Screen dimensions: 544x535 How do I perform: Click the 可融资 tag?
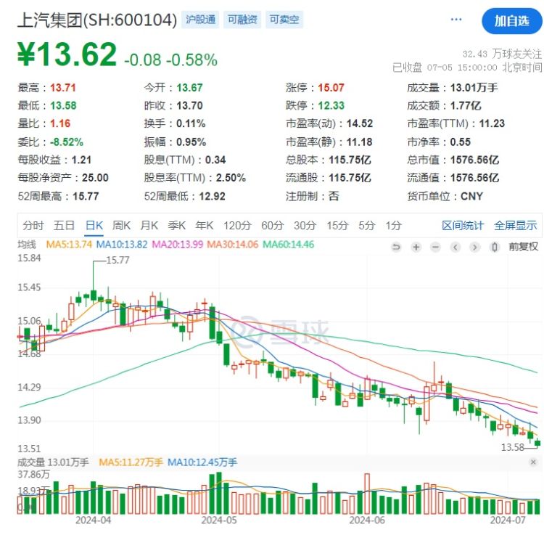click(242, 20)
